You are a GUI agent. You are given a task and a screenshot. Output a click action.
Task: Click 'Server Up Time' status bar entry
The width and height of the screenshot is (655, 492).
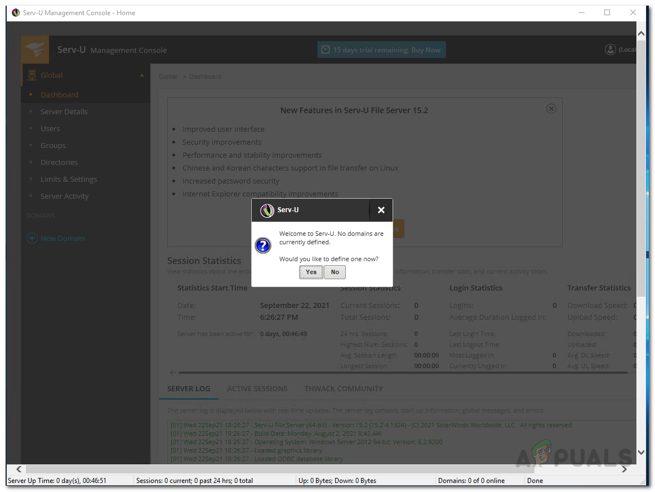tap(57, 481)
